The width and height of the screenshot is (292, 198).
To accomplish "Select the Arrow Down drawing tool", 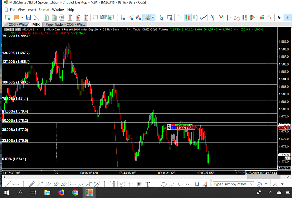I will [x=179, y=184].
